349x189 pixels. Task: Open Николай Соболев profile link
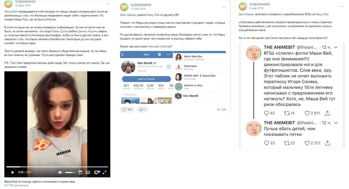coord(159,46)
